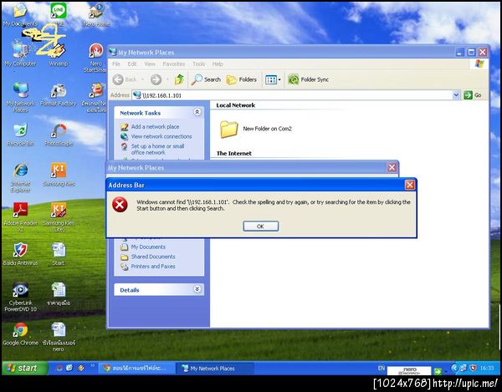
Task: Select New Folder on Com2 folder icon
Action: (229, 129)
